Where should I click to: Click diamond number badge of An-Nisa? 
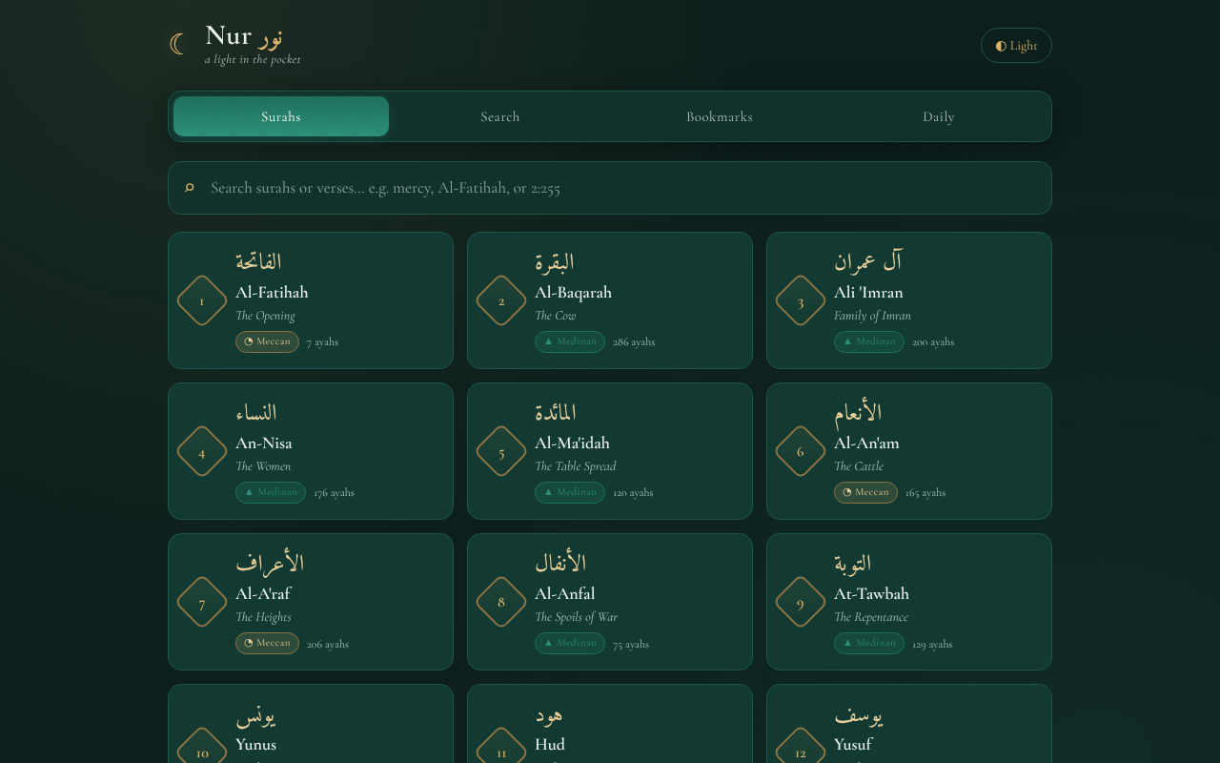coord(202,451)
